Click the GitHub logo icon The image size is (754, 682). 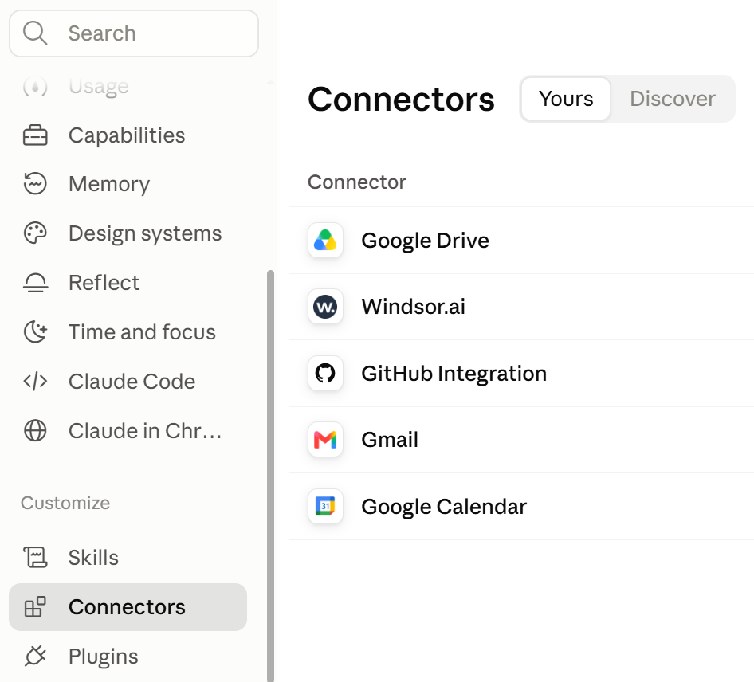[x=325, y=374]
